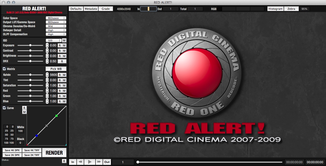The width and height of the screenshot is (326, 166).
Task: Click the Saturation value stepper arrows
Action: point(47,85)
